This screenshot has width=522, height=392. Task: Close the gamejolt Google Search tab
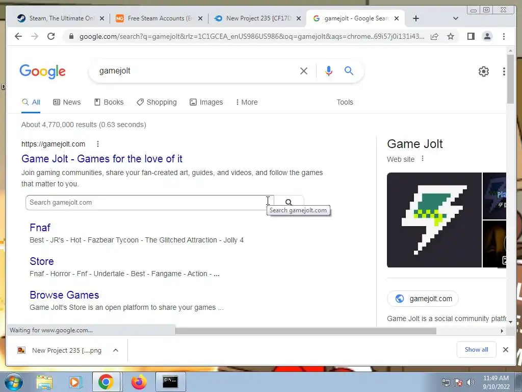tap(397, 18)
